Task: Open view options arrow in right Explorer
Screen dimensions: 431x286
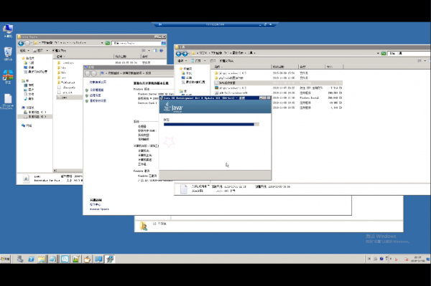Action: (x=425, y=61)
